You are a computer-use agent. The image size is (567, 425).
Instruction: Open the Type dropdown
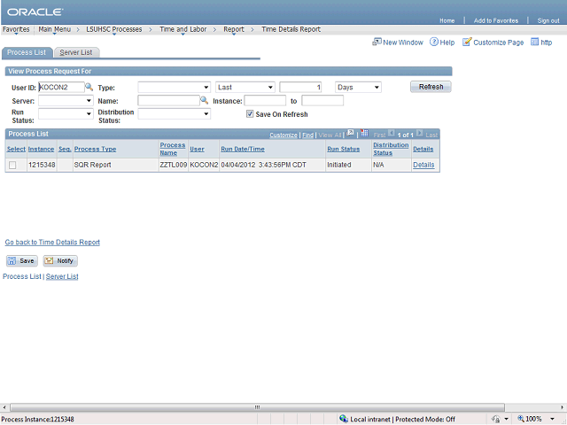[174, 88]
